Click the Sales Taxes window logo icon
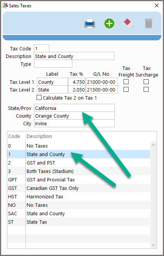This screenshot has height=256, width=164. 5,5
